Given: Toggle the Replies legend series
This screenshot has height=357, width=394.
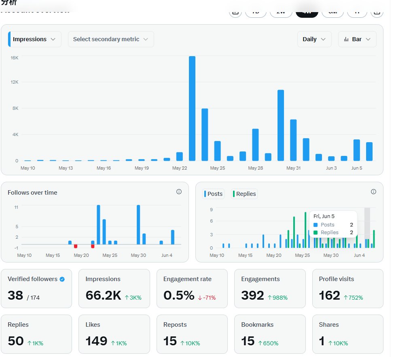Looking at the screenshot, I should point(244,194).
